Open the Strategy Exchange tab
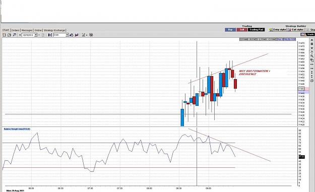 click(x=54, y=30)
